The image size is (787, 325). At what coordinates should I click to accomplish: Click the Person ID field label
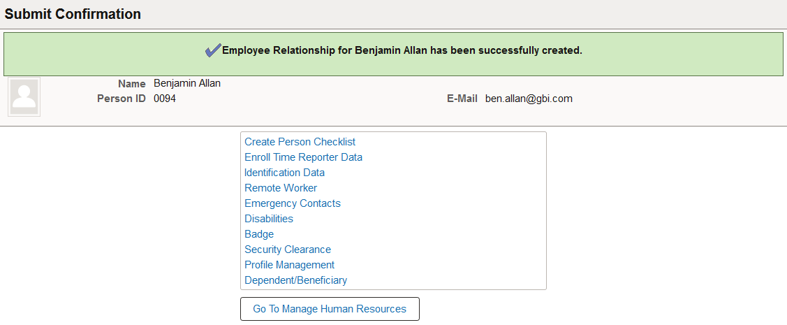click(x=122, y=99)
